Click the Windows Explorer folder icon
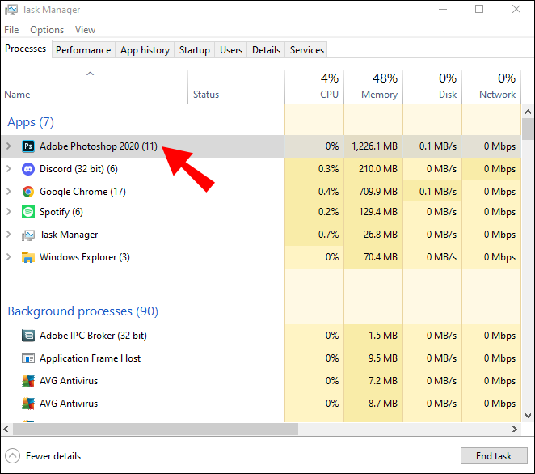535x474 pixels. [27, 257]
